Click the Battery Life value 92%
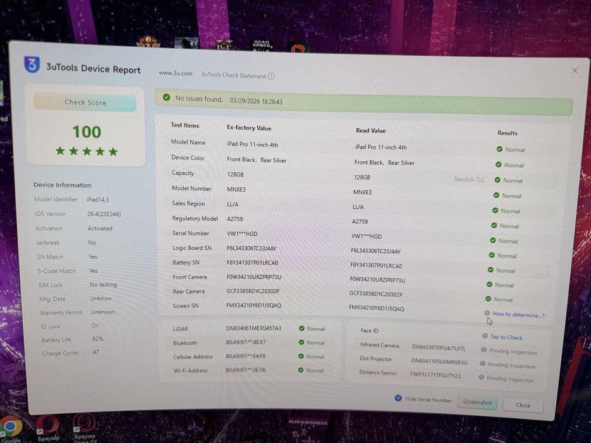591x443 pixels. point(98,339)
